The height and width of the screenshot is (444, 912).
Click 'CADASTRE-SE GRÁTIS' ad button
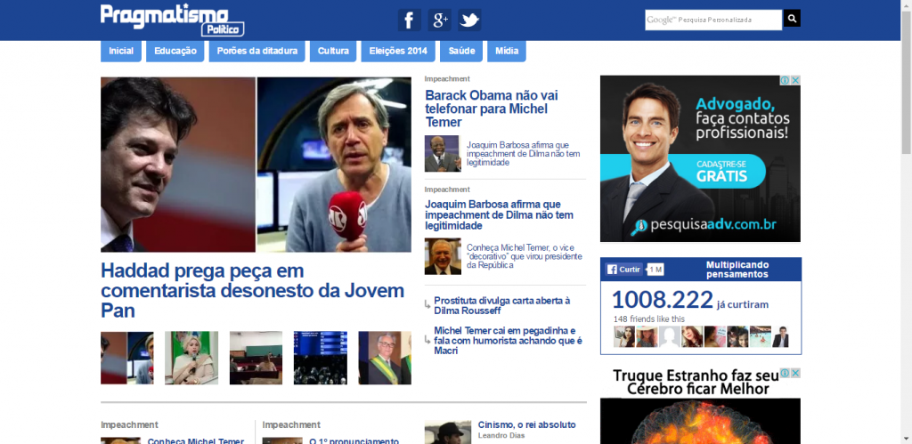721,172
